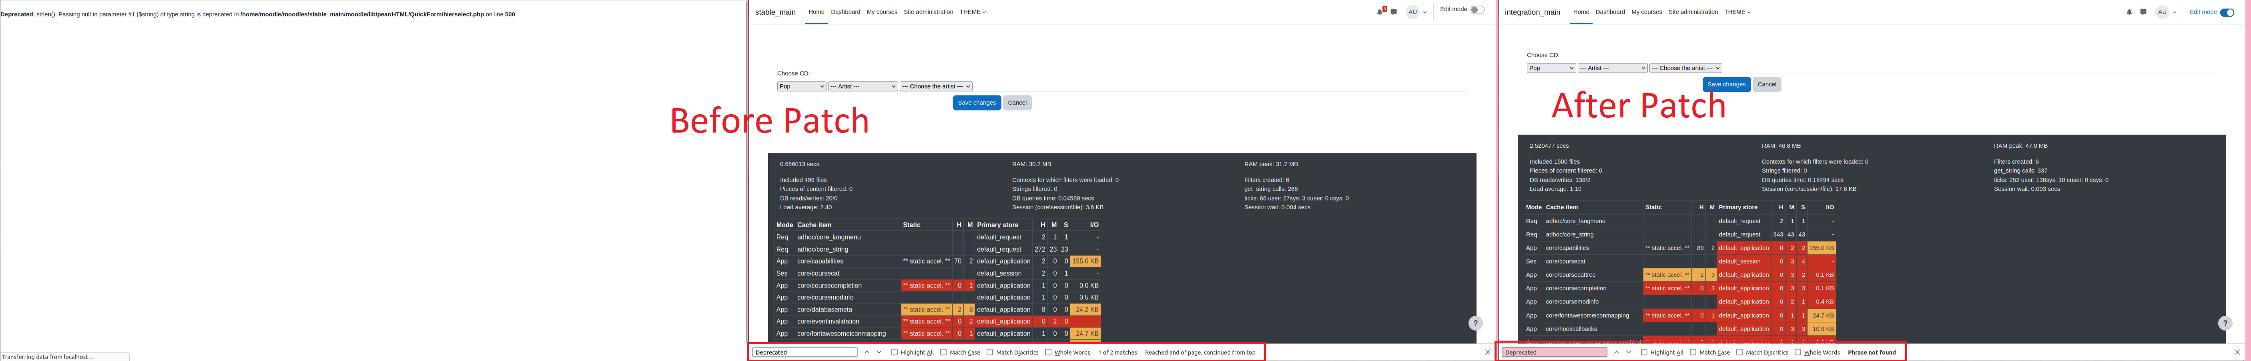Expand THEME menu in integration_main navbar
The height and width of the screenshot is (361, 2251).
click(1737, 12)
